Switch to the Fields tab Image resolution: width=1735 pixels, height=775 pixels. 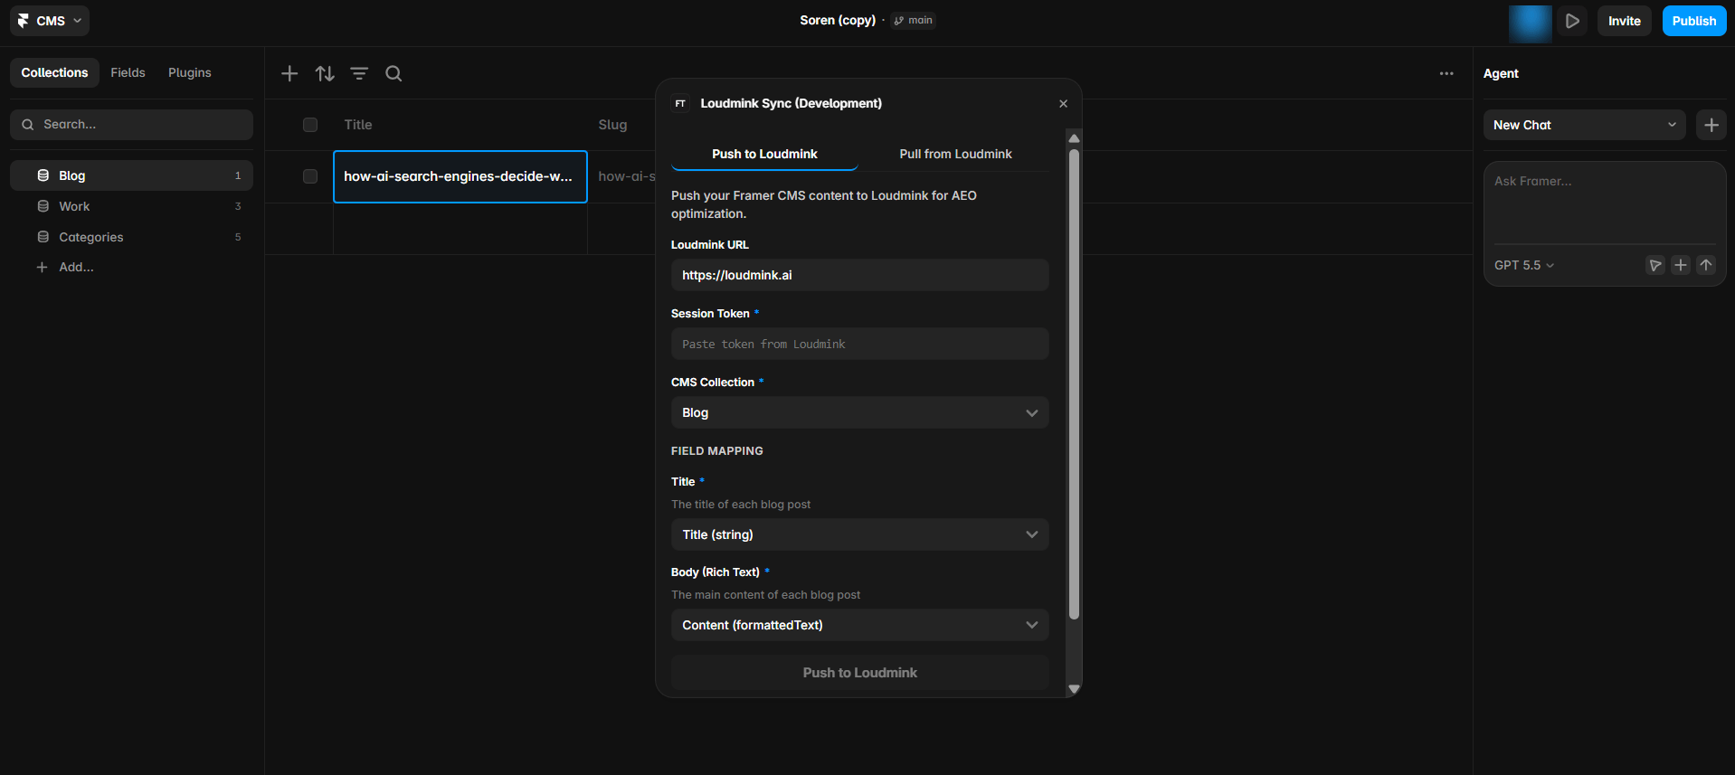[128, 72]
